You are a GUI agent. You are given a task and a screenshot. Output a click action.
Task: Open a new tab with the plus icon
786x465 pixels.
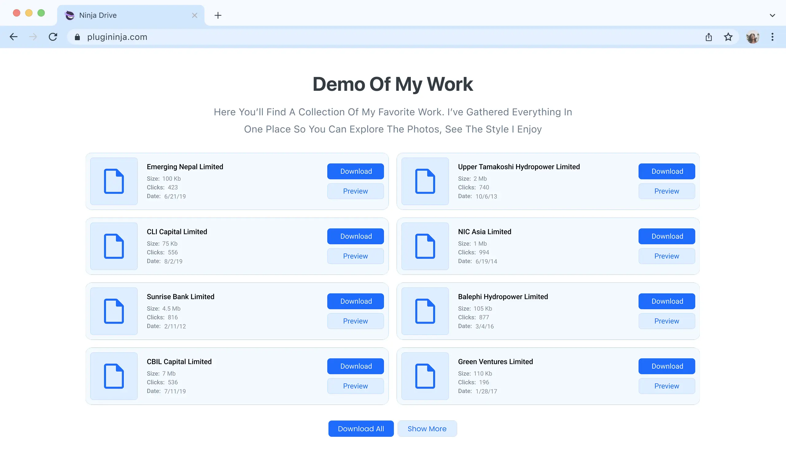point(218,15)
